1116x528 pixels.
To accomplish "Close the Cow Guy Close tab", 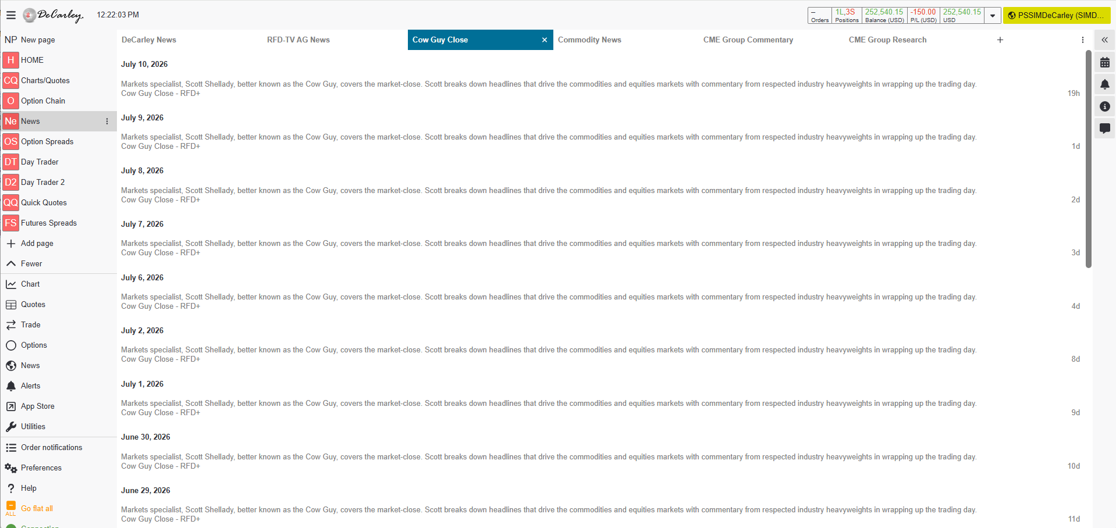I will tap(545, 40).
